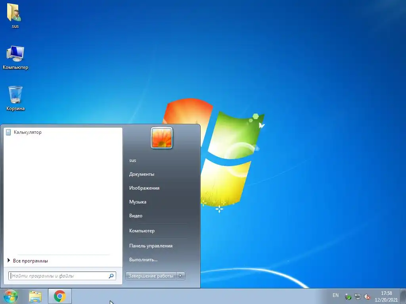Select the Корзина recycle bin desktop icon
The width and height of the screenshot is (406, 304).
[15, 99]
